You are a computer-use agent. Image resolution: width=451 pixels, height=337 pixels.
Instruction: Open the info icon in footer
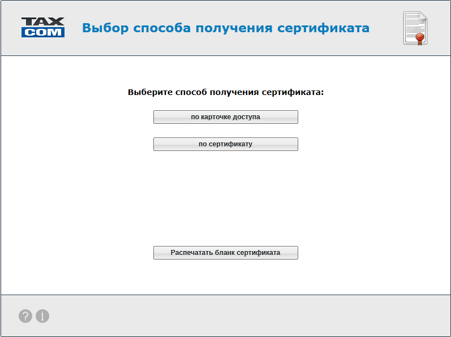coord(42,316)
